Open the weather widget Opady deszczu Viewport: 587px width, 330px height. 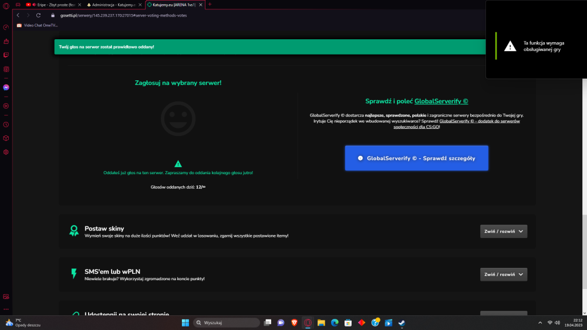(x=23, y=322)
